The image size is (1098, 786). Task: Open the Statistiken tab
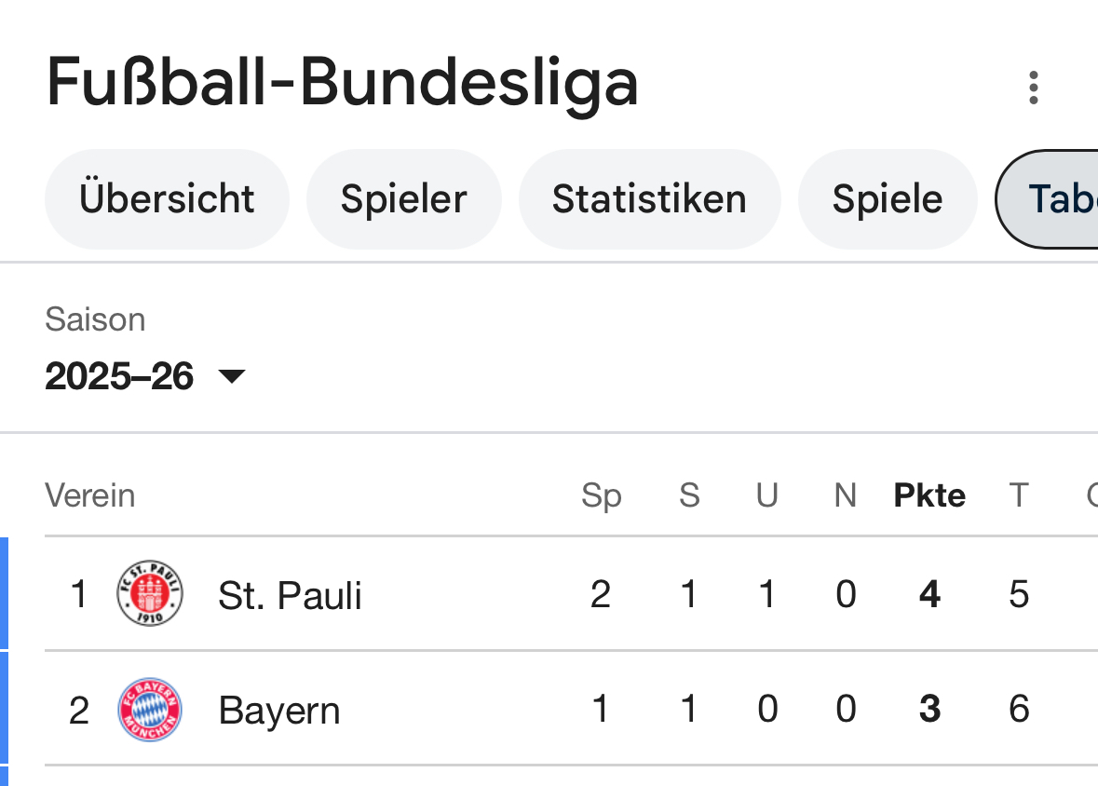coord(649,199)
